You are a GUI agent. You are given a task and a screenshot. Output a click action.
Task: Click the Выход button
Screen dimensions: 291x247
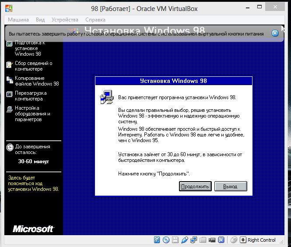click(x=231, y=186)
